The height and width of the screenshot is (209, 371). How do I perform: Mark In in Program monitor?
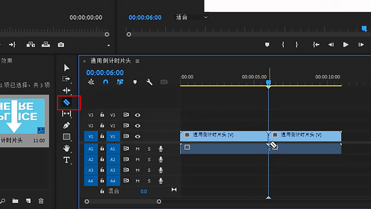(283, 45)
